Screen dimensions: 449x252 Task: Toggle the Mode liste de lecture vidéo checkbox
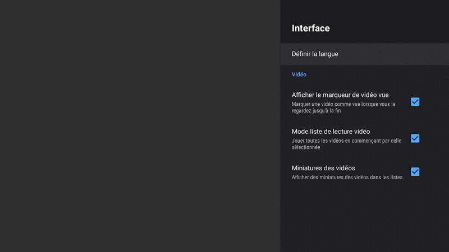click(x=415, y=138)
